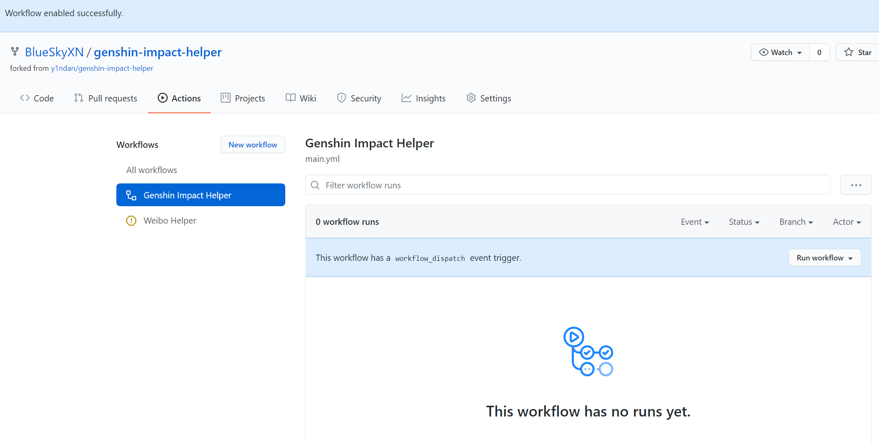Click the watcher count 0

[x=819, y=52]
